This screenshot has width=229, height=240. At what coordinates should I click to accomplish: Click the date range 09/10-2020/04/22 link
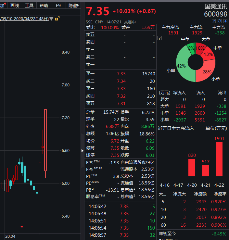[24, 19]
